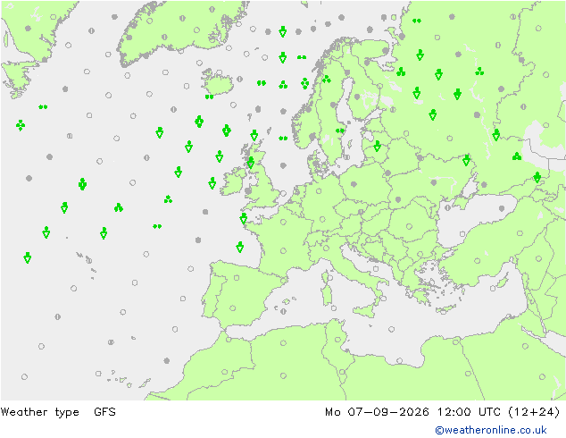The height and width of the screenshot is (438, 566).
Task: Select the shower symbol on Brittany's coast
Action: coord(244,218)
